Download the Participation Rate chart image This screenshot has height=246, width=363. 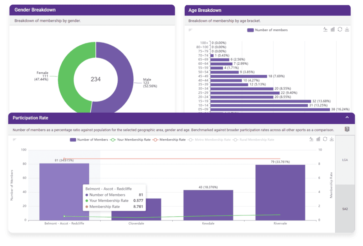click(x=331, y=139)
